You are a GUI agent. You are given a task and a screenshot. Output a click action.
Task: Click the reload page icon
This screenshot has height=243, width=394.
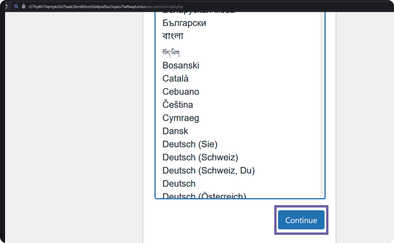point(6,7)
